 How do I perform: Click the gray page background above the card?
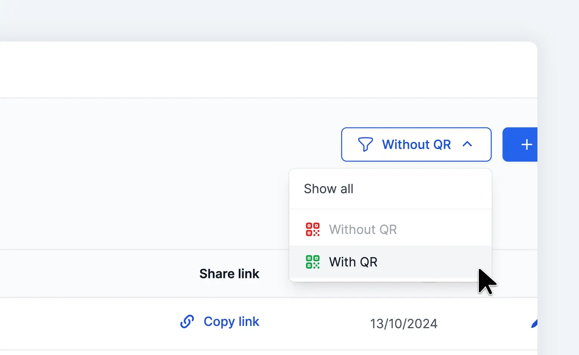click(265, 19)
